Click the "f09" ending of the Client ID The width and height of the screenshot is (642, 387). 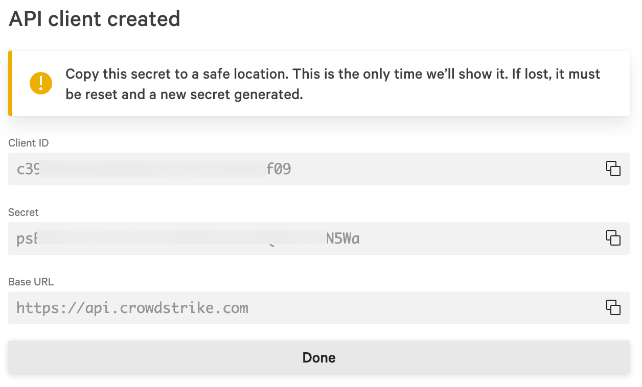click(279, 169)
